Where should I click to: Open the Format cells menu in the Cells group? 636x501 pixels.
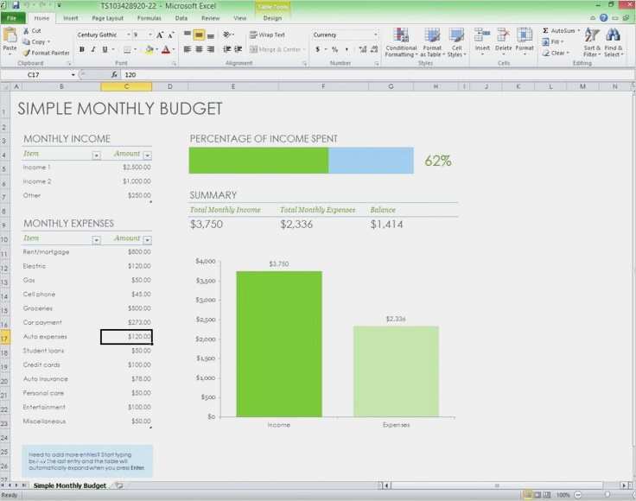pos(525,41)
